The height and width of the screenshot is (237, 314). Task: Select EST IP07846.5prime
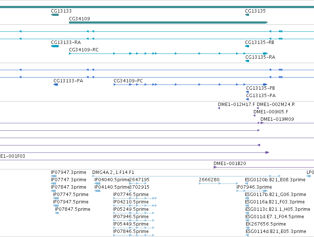(x=131, y=231)
